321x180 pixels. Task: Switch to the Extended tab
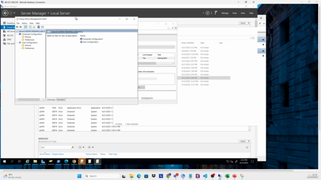click(x=51, y=99)
